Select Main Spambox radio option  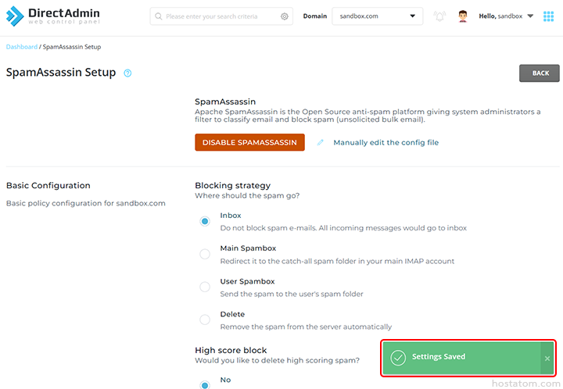point(205,254)
